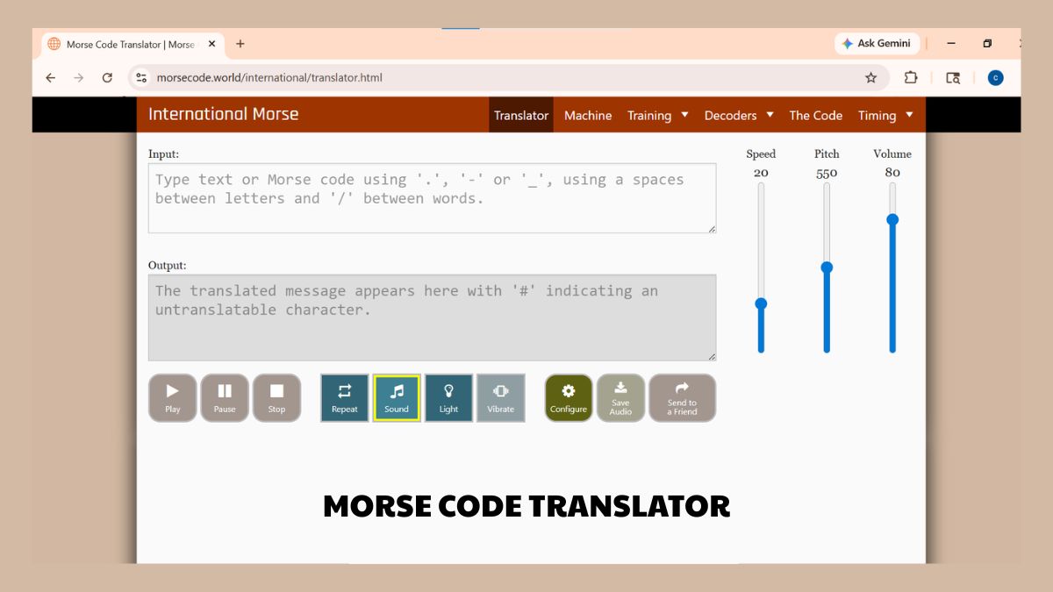
Task: Reload the current page
Action: click(x=107, y=77)
